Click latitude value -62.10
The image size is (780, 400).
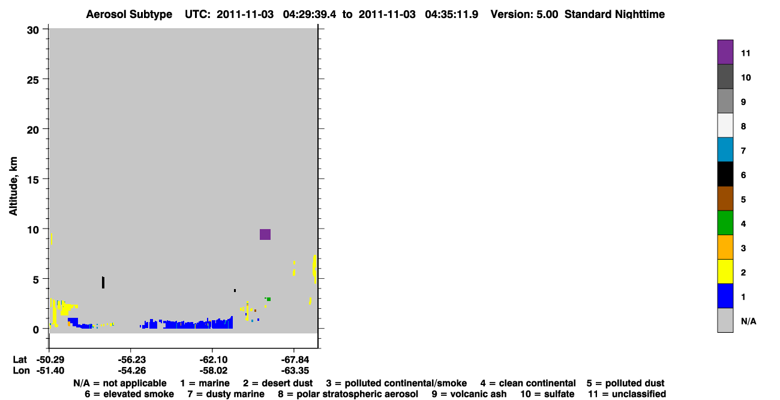[x=212, y=360]
